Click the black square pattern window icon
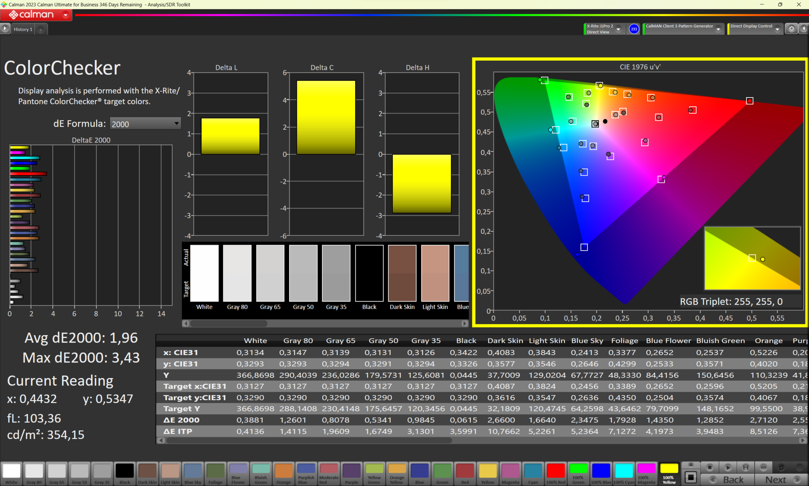This screenshot has height=486, width=809. coord(691,478)
